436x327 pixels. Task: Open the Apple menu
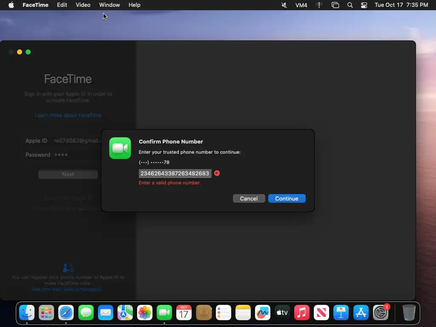(11, 5)
